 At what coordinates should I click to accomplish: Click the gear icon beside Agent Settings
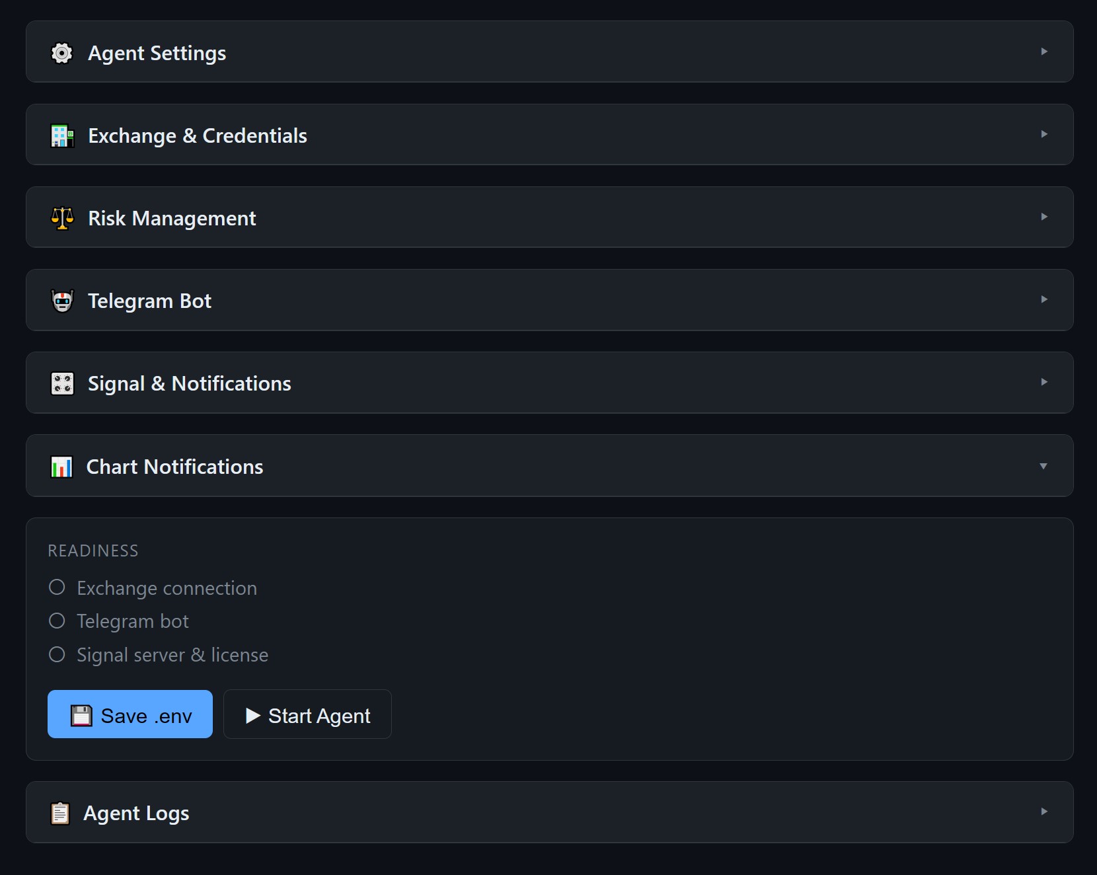click(x=62, y=53)
